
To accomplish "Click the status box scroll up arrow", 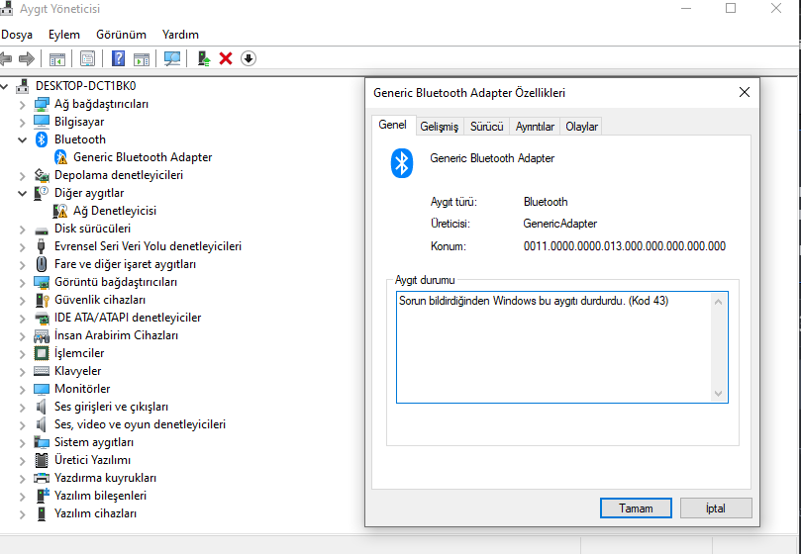I will [718, 302].
